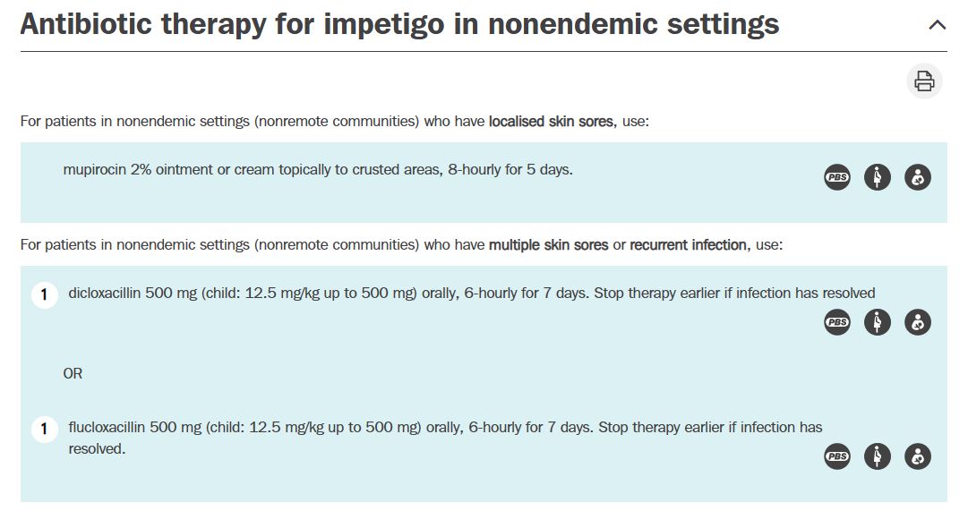Click breastfeeding icon for flucloxacillin

[917, 456]
